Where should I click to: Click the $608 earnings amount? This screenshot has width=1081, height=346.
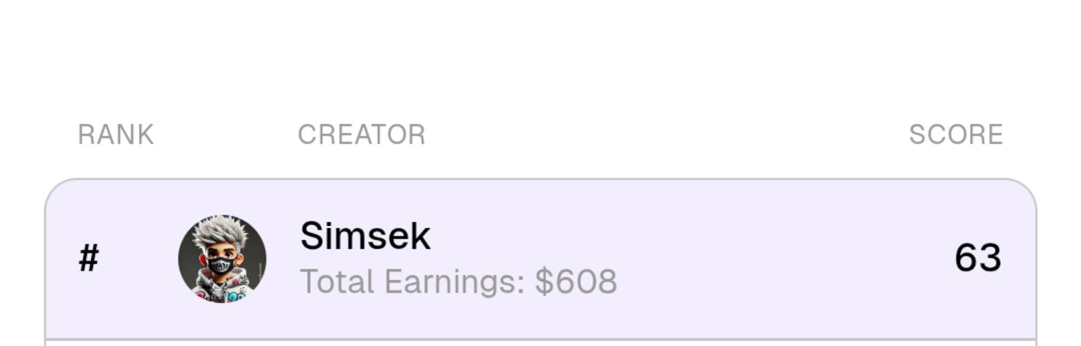[576, 281]
